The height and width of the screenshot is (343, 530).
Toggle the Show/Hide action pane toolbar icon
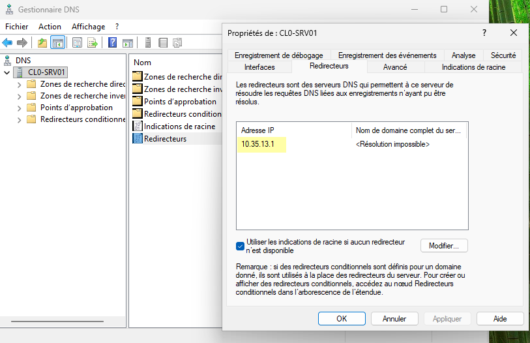pos(128,42)
